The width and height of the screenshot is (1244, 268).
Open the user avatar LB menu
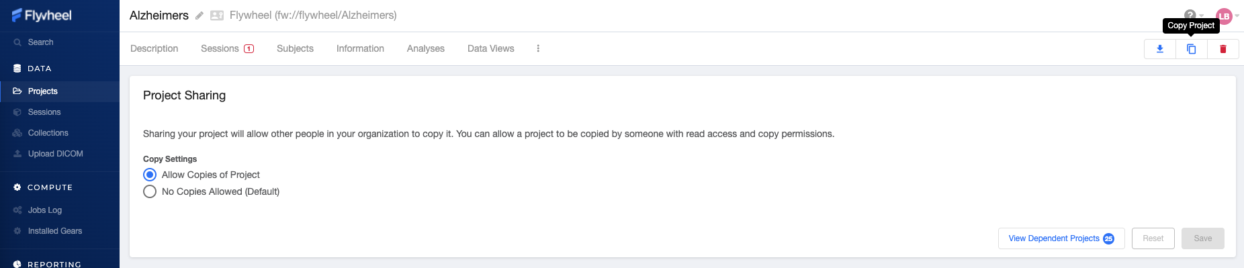click(1225, 16)
